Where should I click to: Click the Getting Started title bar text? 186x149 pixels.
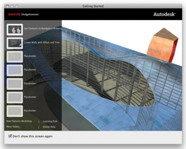[93, 6]
